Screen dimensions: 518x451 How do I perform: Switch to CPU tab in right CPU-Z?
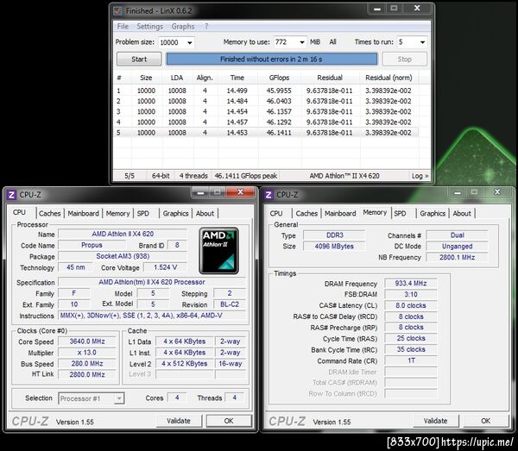click(x=276, y=214)
